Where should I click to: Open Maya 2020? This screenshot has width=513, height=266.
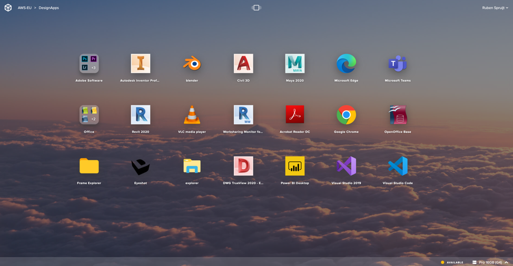(295, 64)
